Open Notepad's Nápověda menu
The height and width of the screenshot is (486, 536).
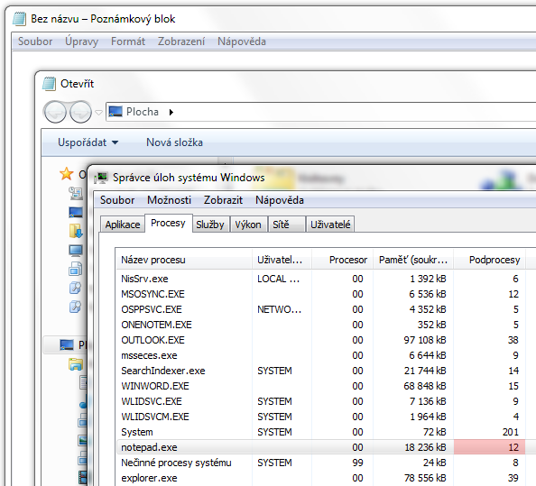point(242,41)
